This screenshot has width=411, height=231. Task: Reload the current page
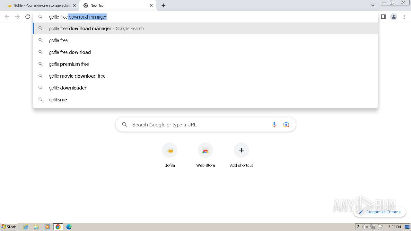point(28,17)
